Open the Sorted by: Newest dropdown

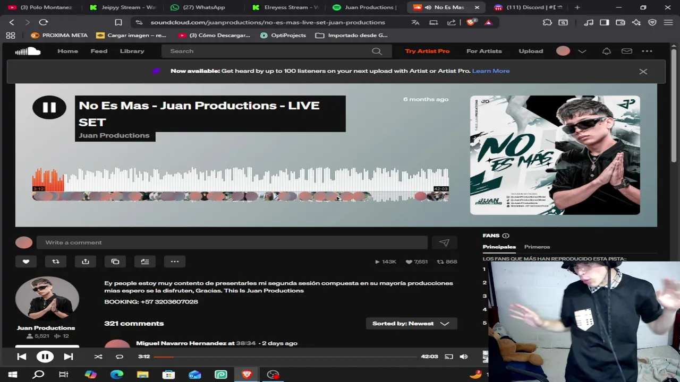pyautogui.click(x=411, y=323)
